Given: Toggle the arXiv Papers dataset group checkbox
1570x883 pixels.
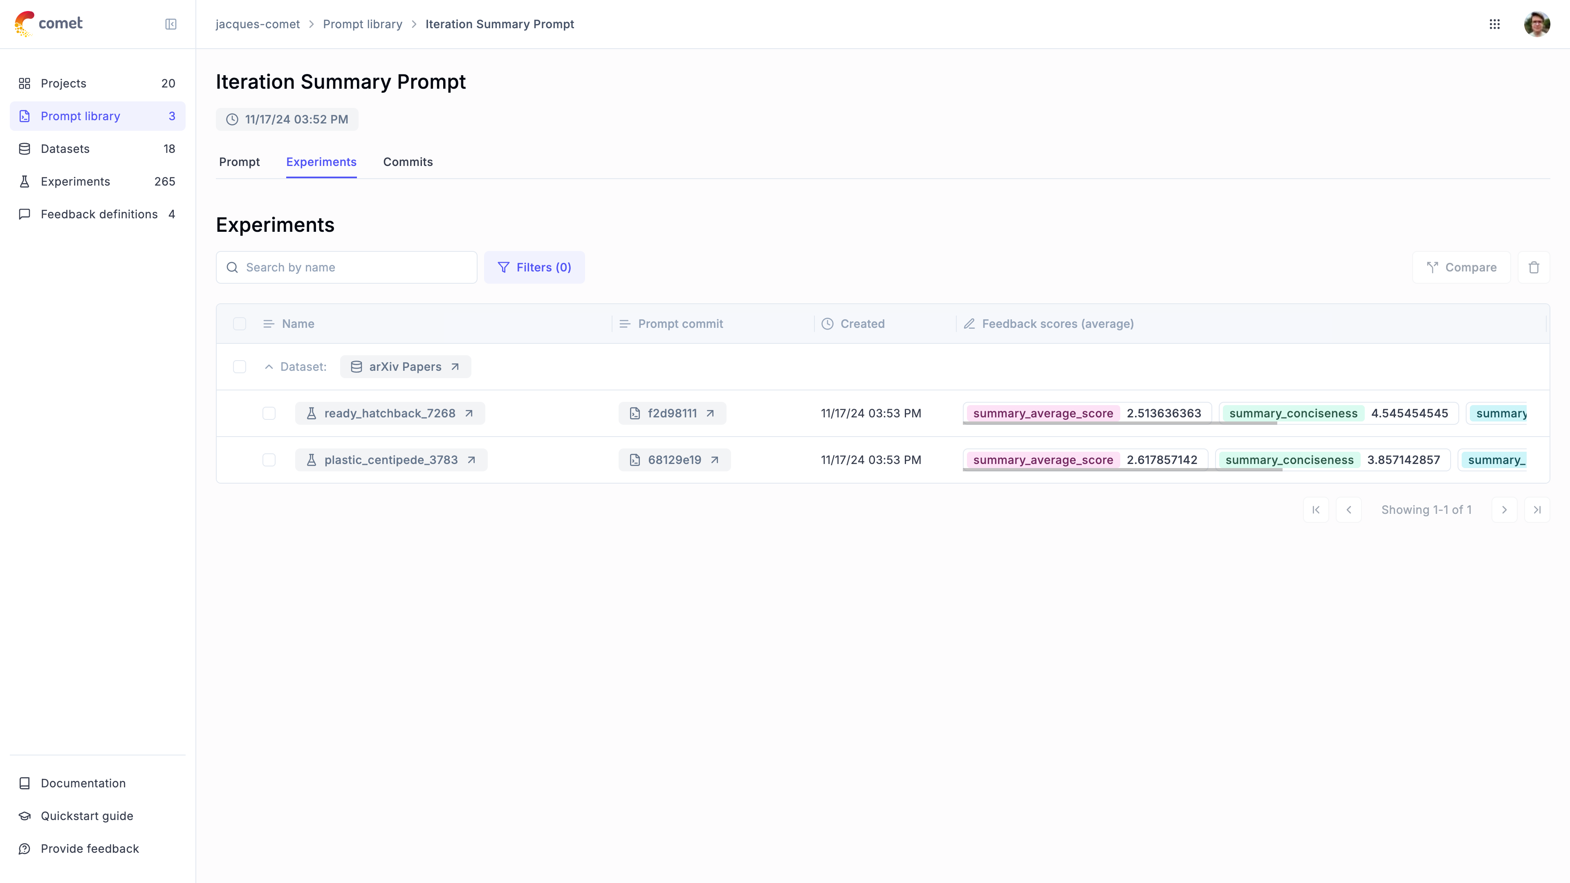Looking at the screenshot, I should pyautogui.click(x=240, y=367).
